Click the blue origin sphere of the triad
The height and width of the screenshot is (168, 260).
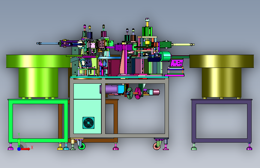[x=19, y=149]
